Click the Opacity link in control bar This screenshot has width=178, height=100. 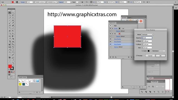[x=61, y=2]
